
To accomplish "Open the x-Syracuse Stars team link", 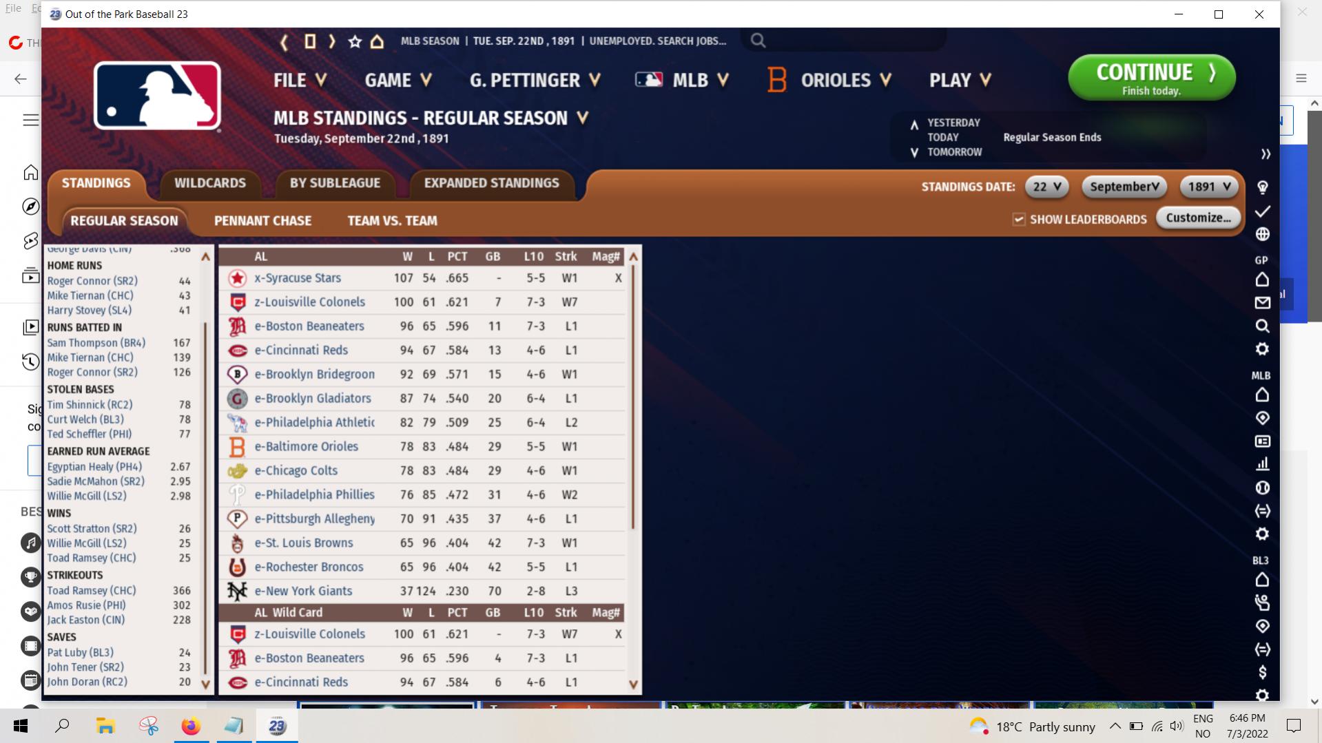I will (298, 278).
